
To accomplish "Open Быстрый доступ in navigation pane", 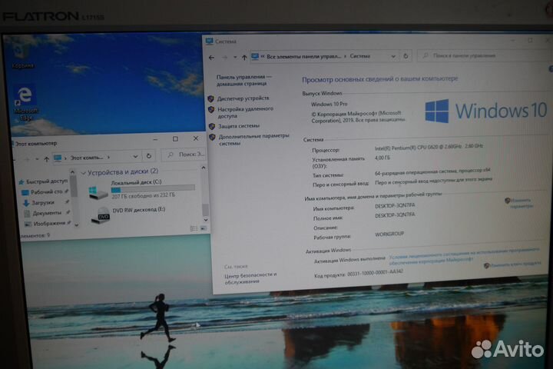I will [x=47, y=181].
